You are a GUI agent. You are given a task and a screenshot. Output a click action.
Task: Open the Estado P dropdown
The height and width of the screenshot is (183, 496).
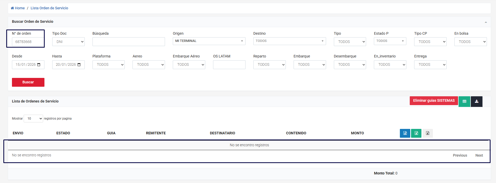[x=390, y=41]
